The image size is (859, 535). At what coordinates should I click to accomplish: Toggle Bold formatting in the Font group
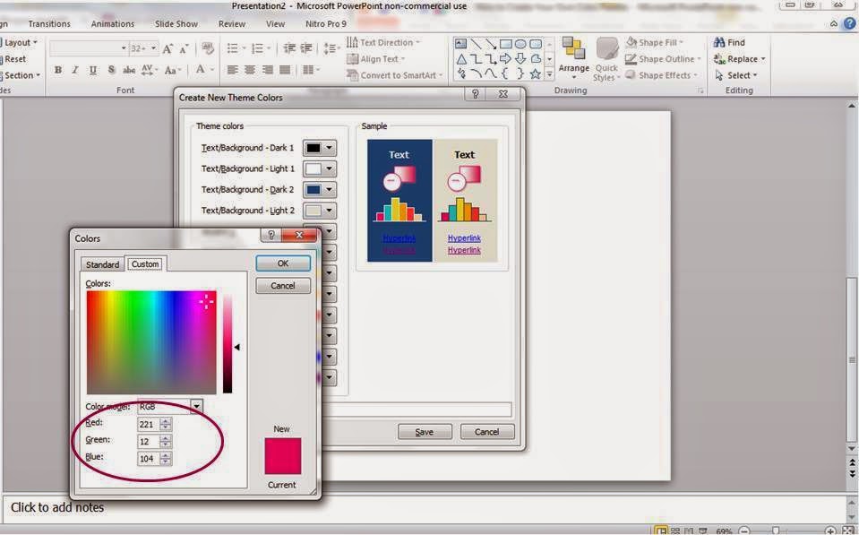click(57, 69)
